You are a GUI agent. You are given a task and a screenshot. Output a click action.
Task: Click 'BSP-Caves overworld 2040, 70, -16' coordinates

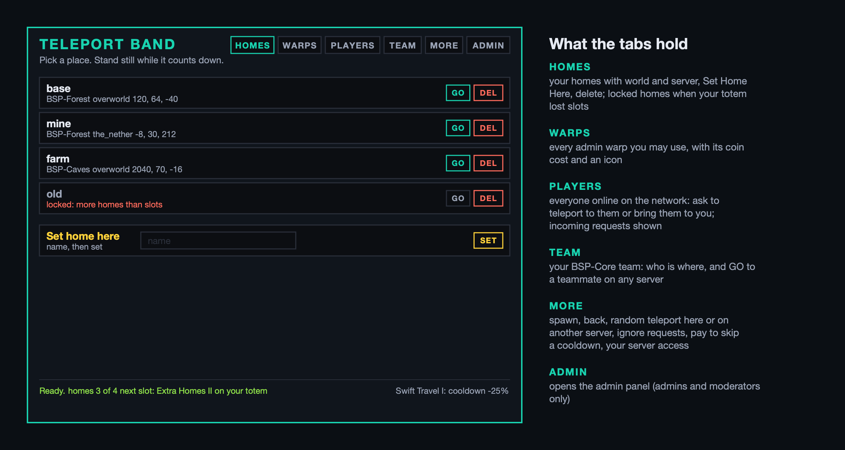[x=114, y=169]
